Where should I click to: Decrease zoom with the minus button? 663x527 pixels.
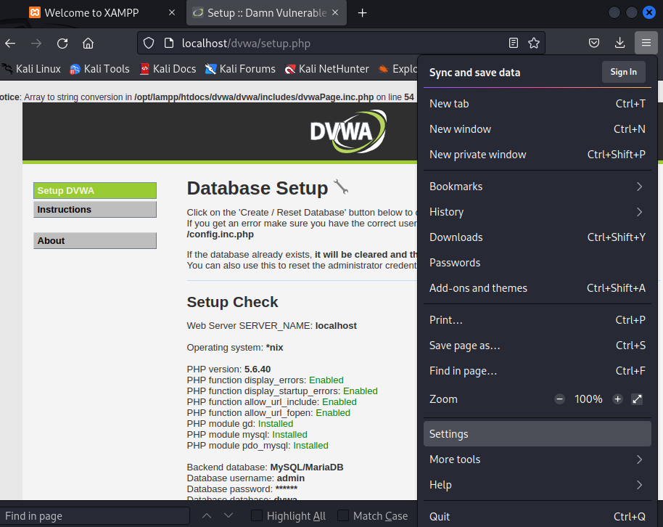click(559, 399)
